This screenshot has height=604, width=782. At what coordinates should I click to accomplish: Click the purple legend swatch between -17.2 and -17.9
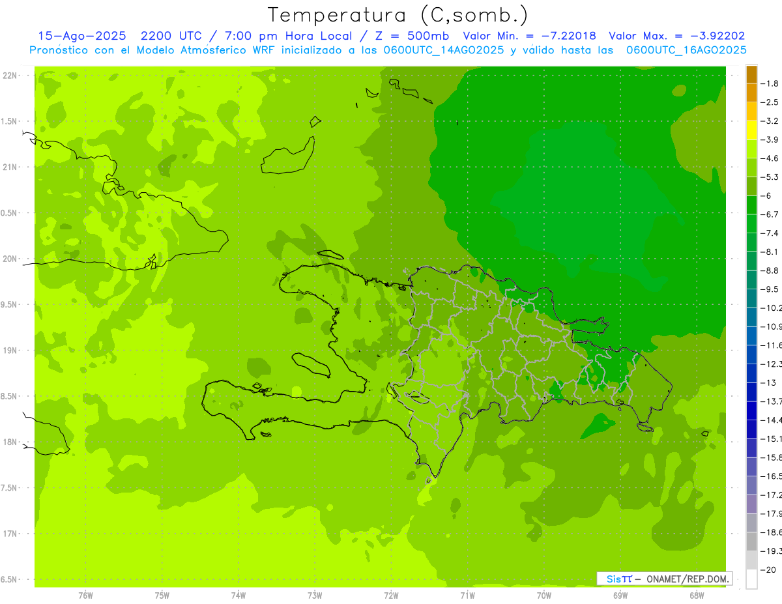click(x=751, y=504)
